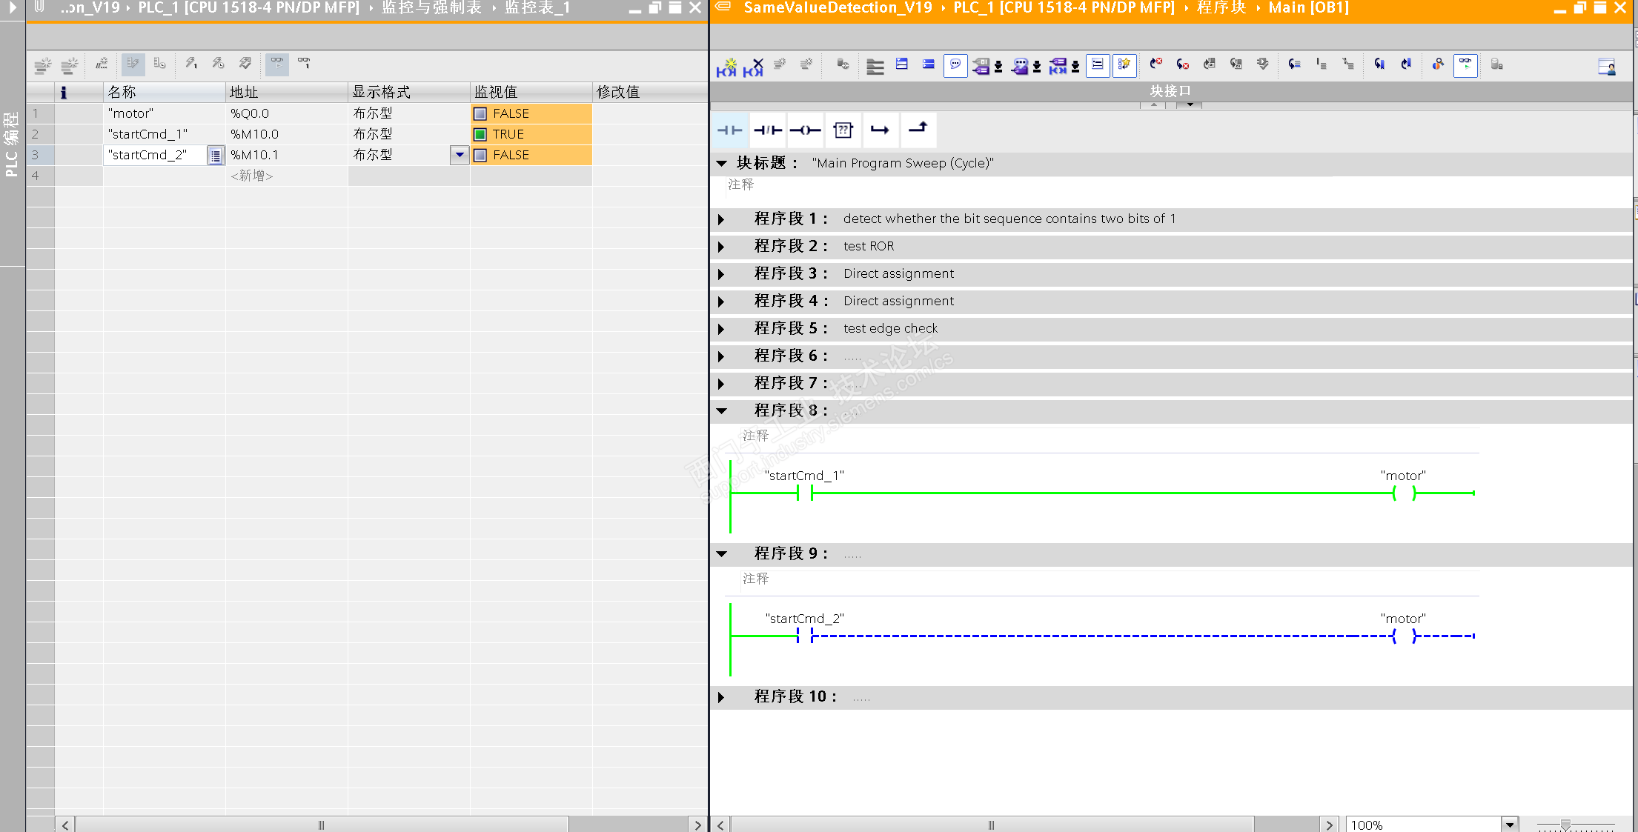Click the 块接口 block interface bar

click(x=1170, y=91)
